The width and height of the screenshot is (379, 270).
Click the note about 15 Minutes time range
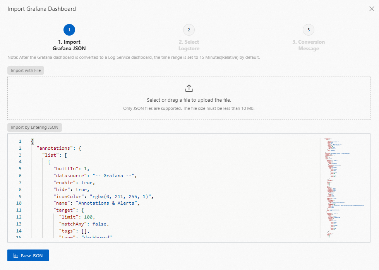pos(134,58)
